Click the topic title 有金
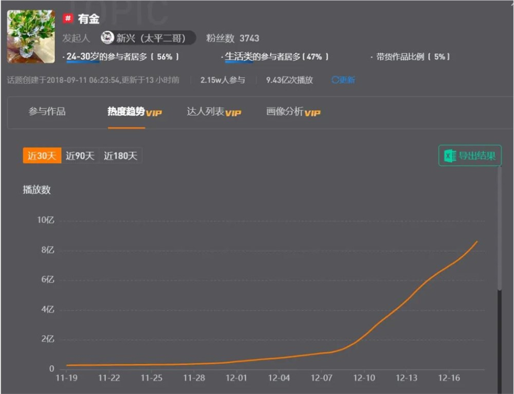Image resolution: width=514 pixels, height=394 pixels. point(89,19)
